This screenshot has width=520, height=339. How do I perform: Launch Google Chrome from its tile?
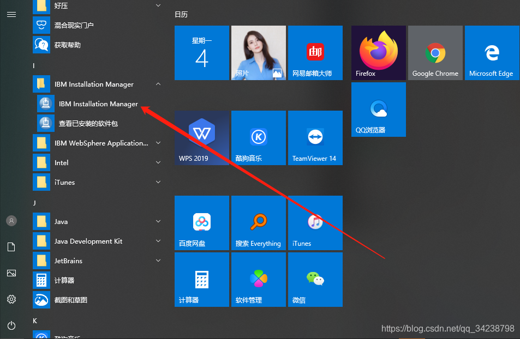pyautogui.click(x=435, y=53)
